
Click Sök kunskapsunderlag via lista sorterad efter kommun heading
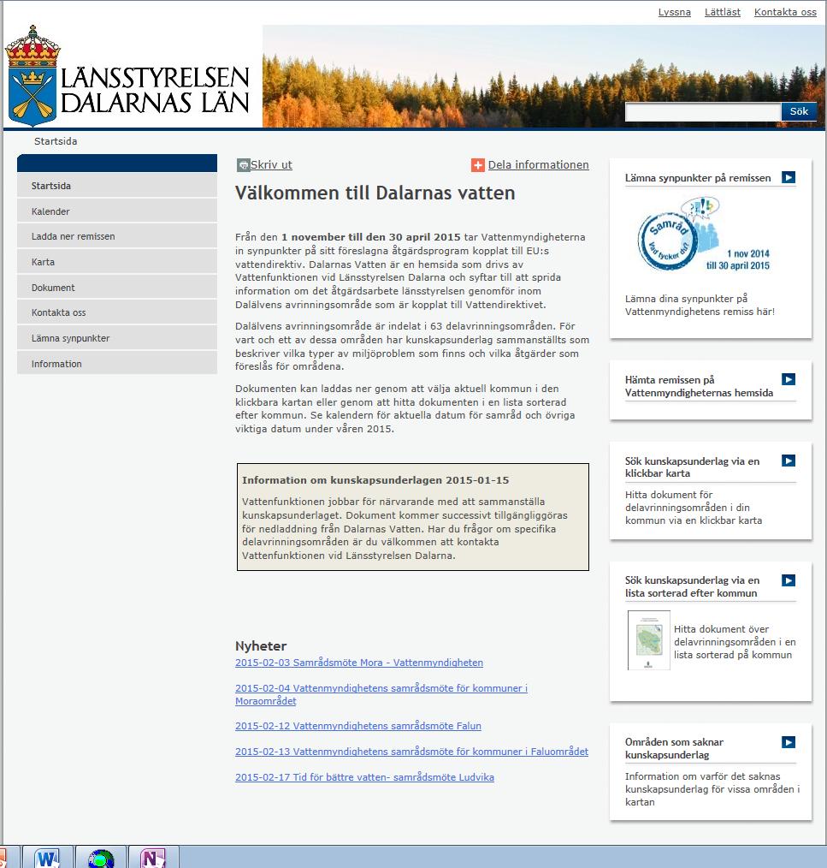click(x=692, y=586)
